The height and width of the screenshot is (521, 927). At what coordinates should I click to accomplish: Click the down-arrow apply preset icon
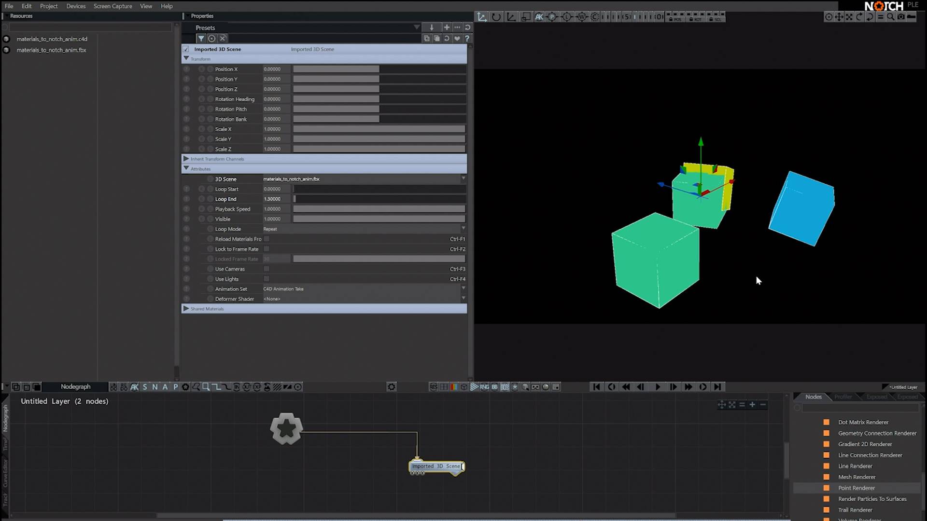432,27
